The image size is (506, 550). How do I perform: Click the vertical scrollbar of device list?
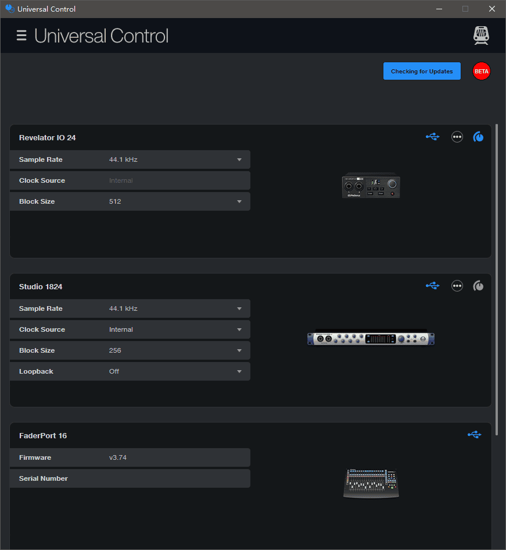pyautogui.click(x=497, y=279)
